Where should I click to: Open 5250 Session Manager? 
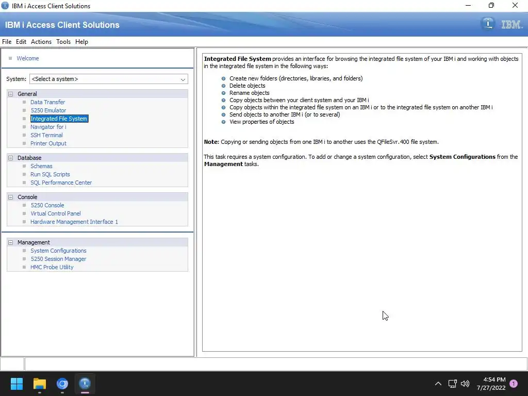(x=58, y=259)
